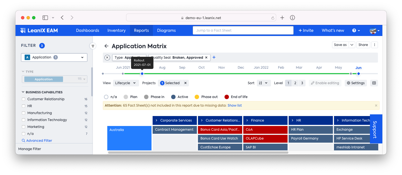Open the Dashboards tab
Image resolution: width=402 pixels, height=175 pixels.
(x=88, y=30)
